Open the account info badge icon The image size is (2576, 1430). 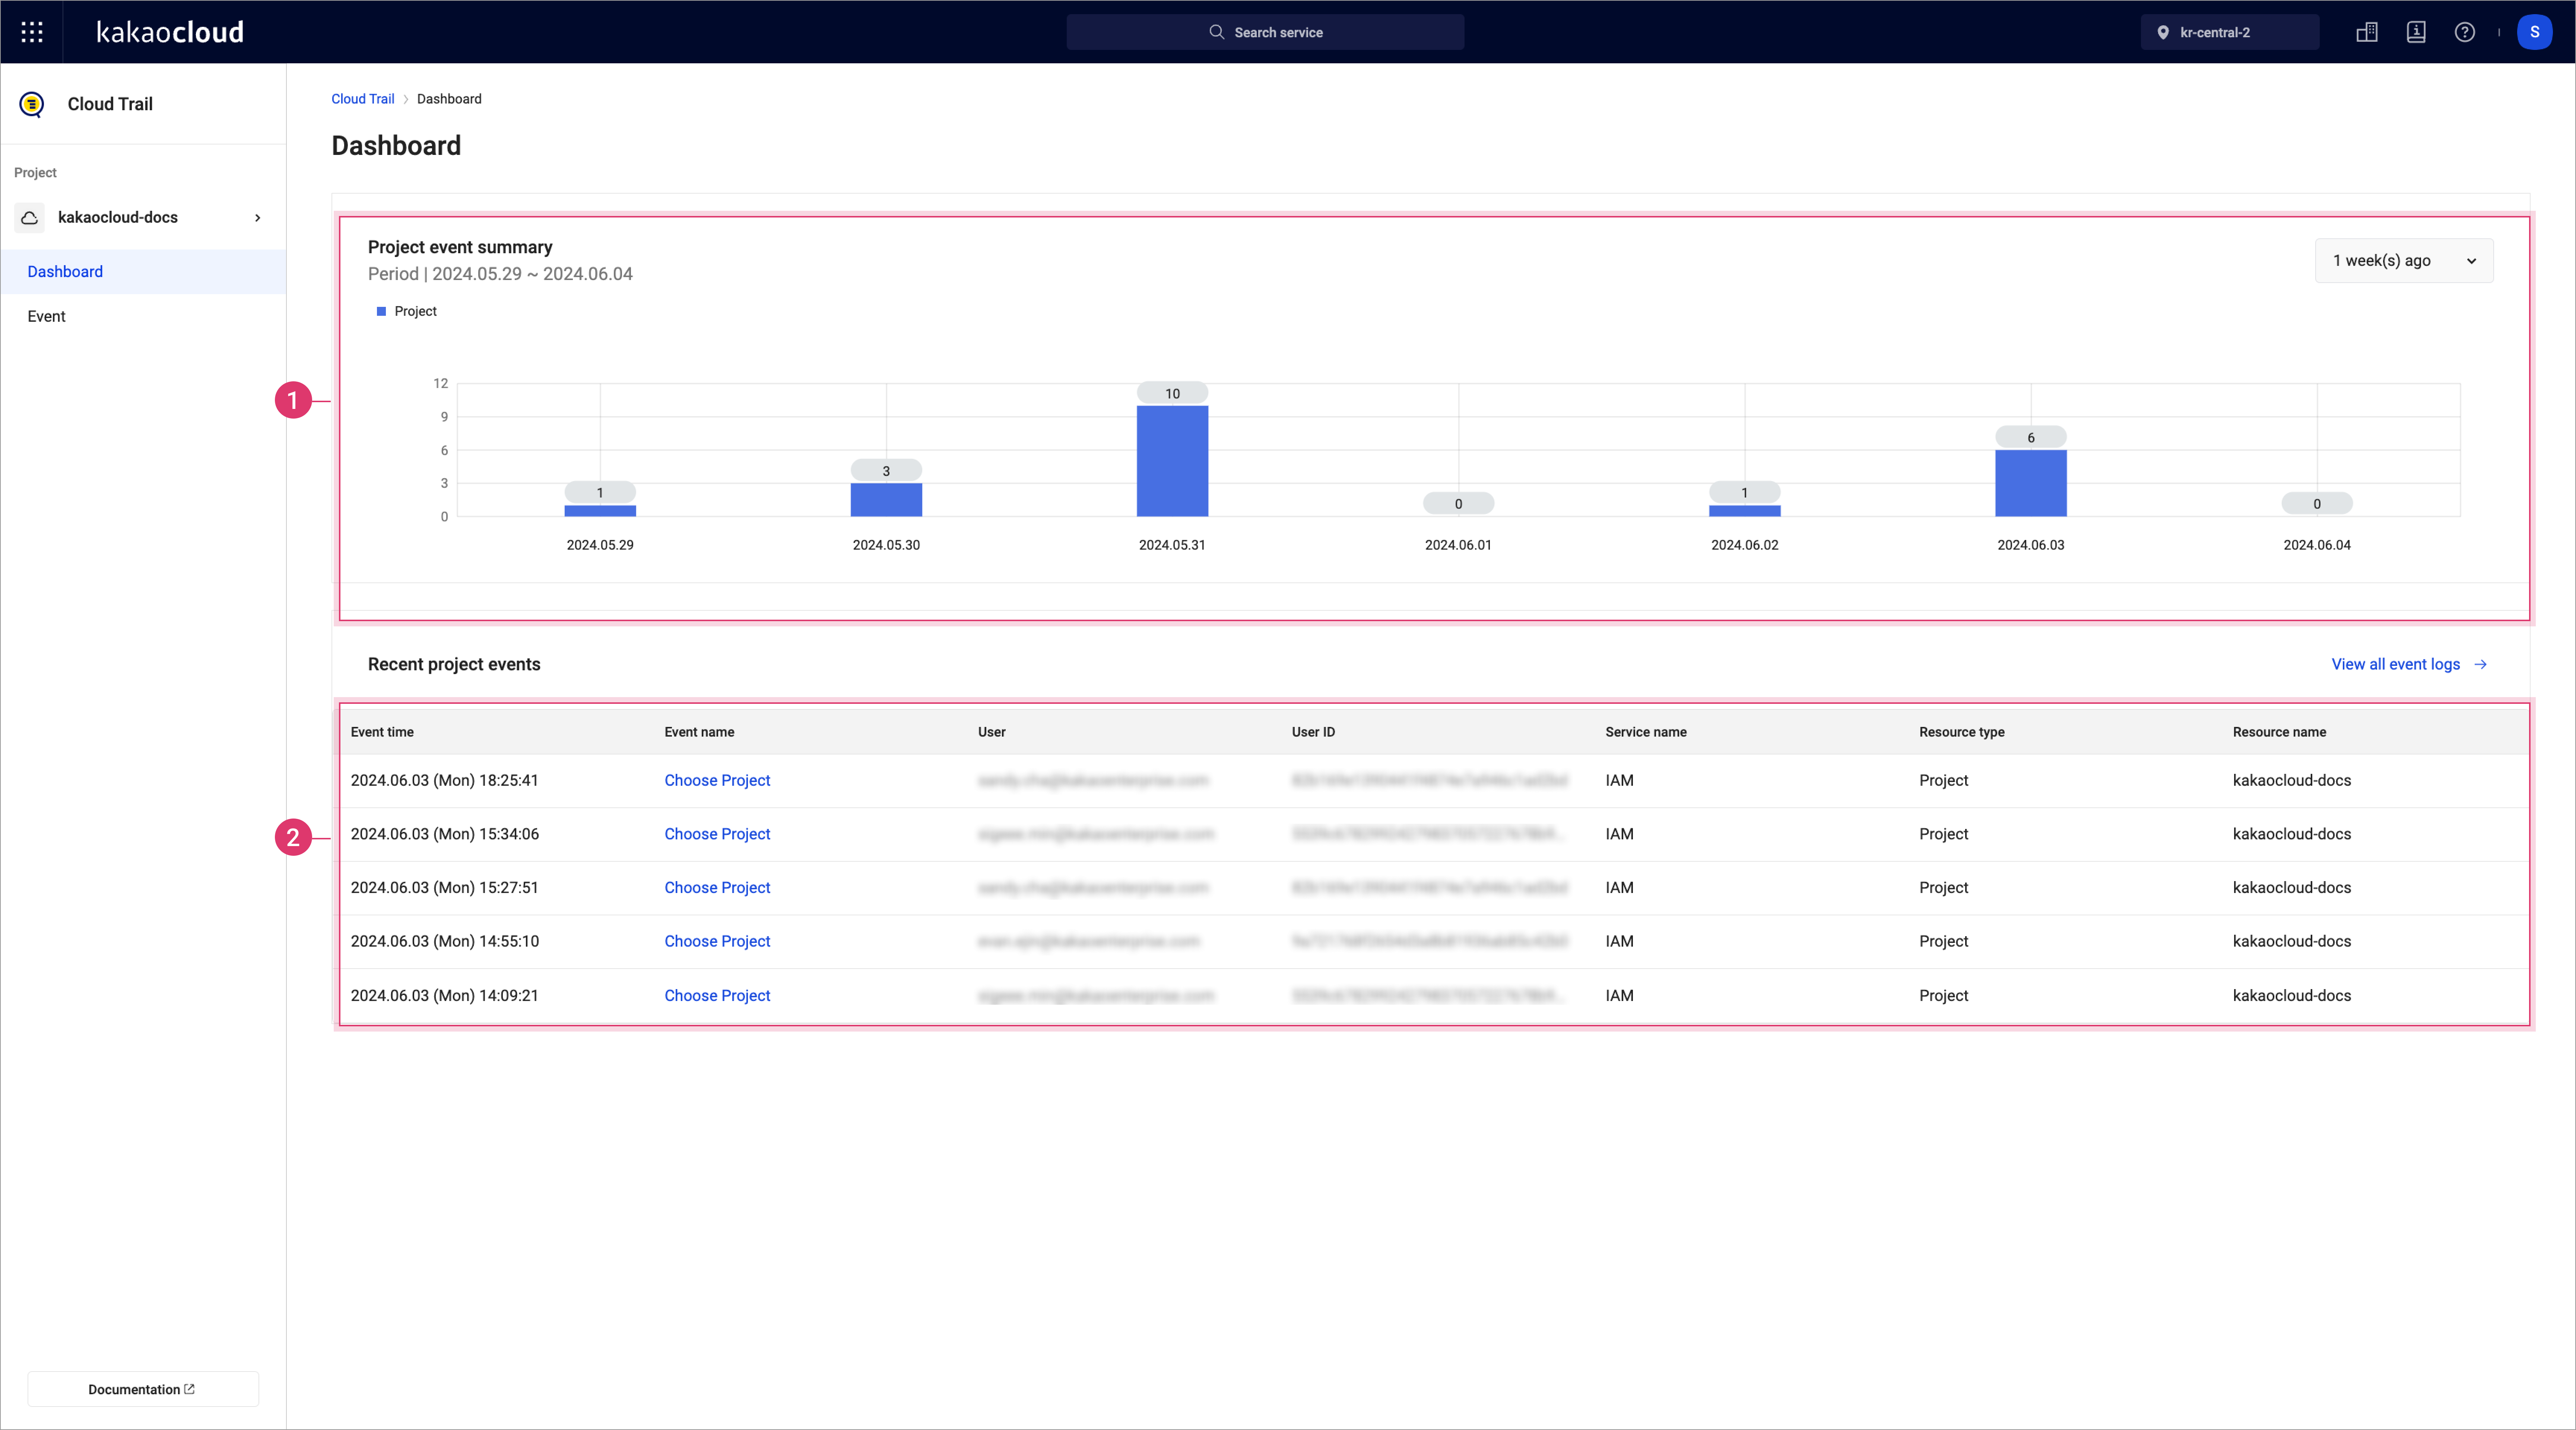2416,32
